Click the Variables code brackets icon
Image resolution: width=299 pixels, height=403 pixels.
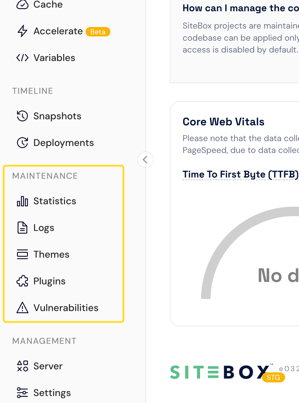click(22, 58)
